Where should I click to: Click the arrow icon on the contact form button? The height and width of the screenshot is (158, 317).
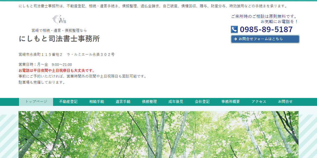click(x=235, y=39)
